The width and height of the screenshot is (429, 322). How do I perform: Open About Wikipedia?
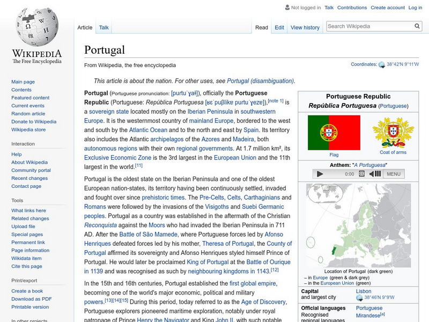pos(29,163)
